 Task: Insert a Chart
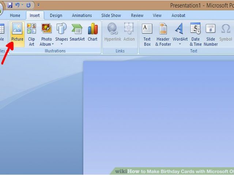[93, 32]
